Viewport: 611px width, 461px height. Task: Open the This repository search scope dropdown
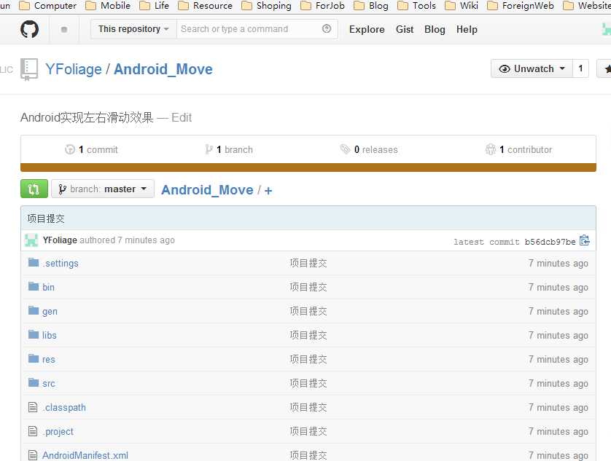133,29
